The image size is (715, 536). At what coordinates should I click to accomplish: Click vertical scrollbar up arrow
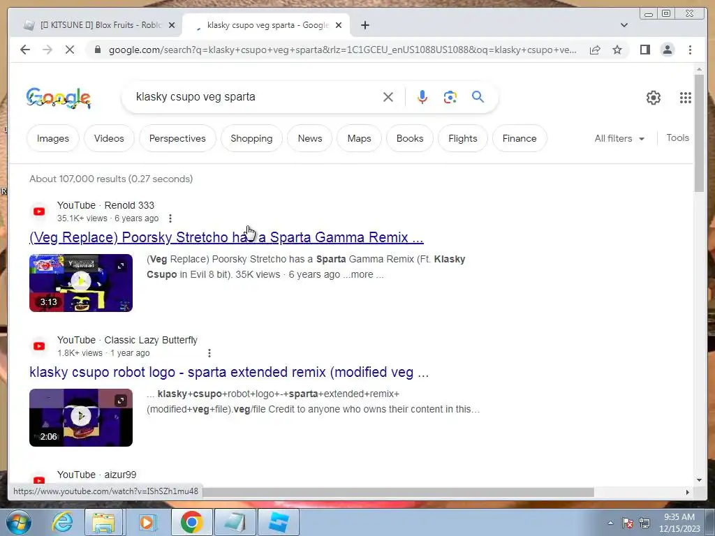(x=699, y=69)
